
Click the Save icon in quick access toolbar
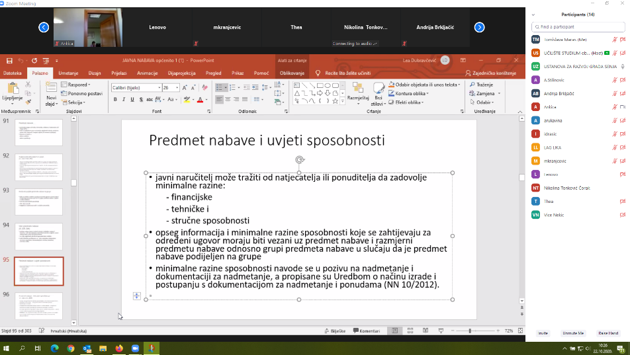coord(9,61)
